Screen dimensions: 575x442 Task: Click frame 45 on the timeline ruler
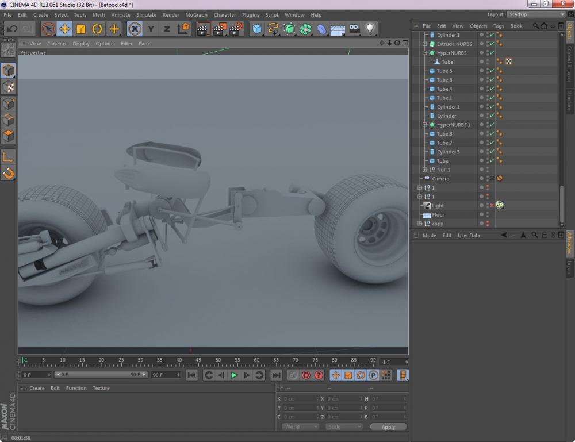click(198, 362)
